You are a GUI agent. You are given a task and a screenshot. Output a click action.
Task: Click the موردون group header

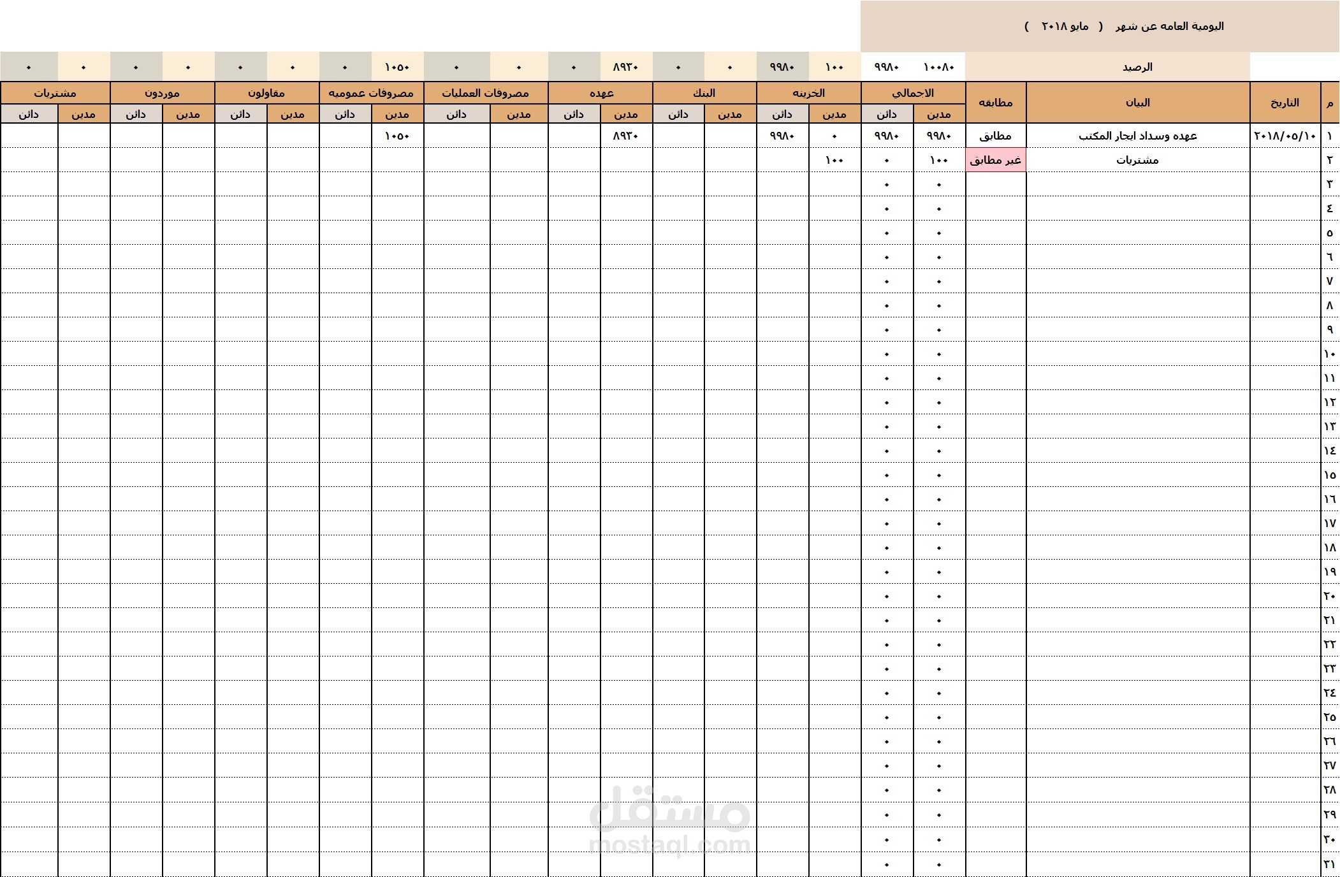coord(162,93)
